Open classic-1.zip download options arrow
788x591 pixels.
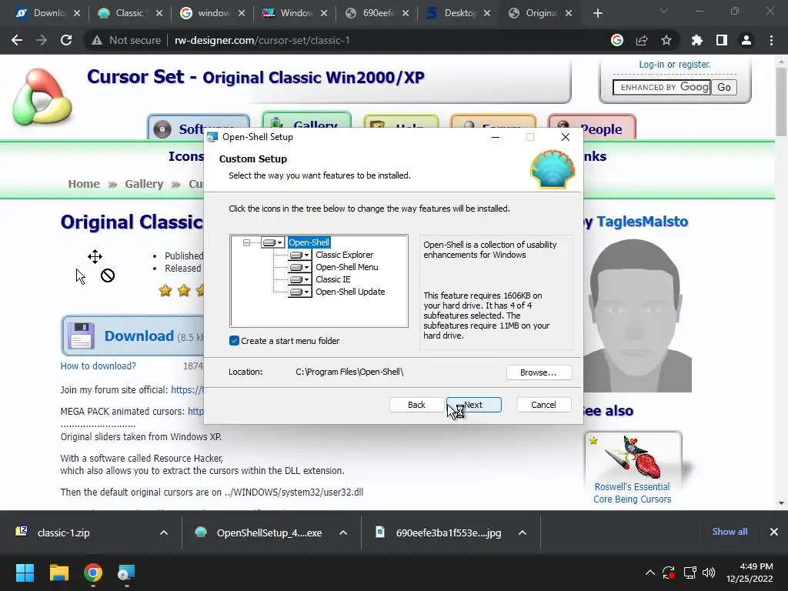pos(164,533)
